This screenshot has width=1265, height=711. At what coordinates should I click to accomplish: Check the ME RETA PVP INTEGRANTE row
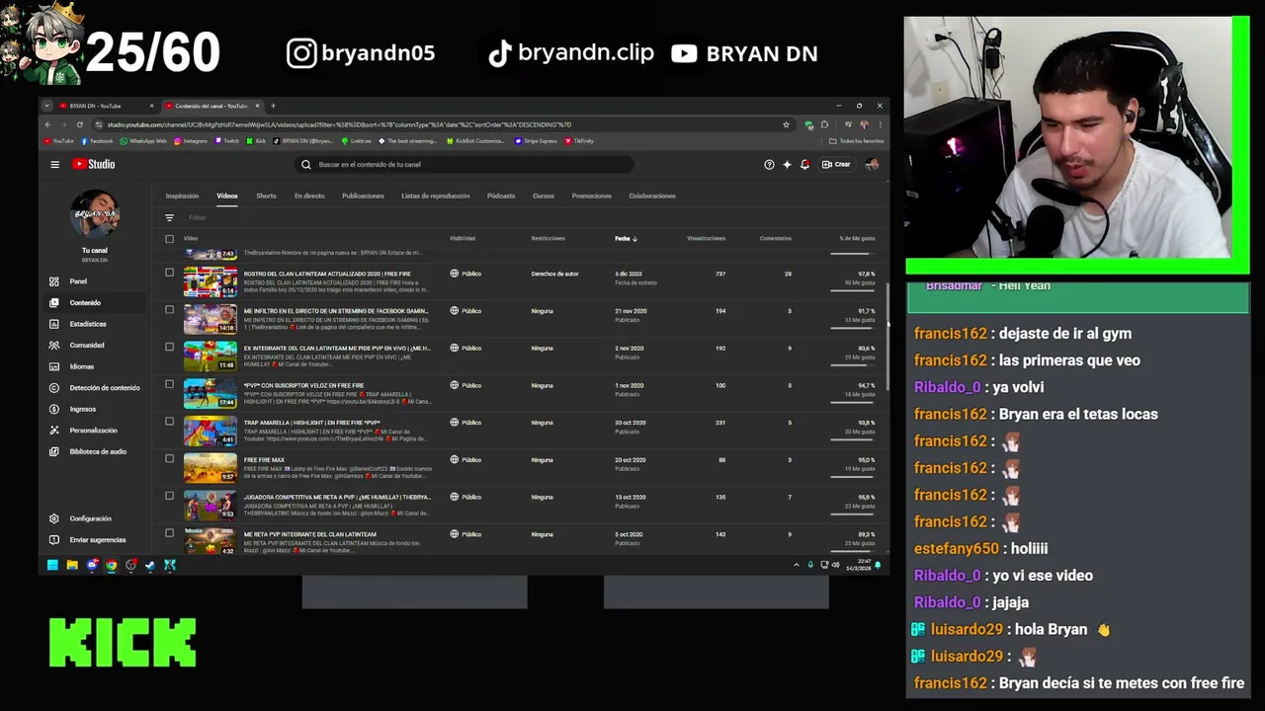169,533
